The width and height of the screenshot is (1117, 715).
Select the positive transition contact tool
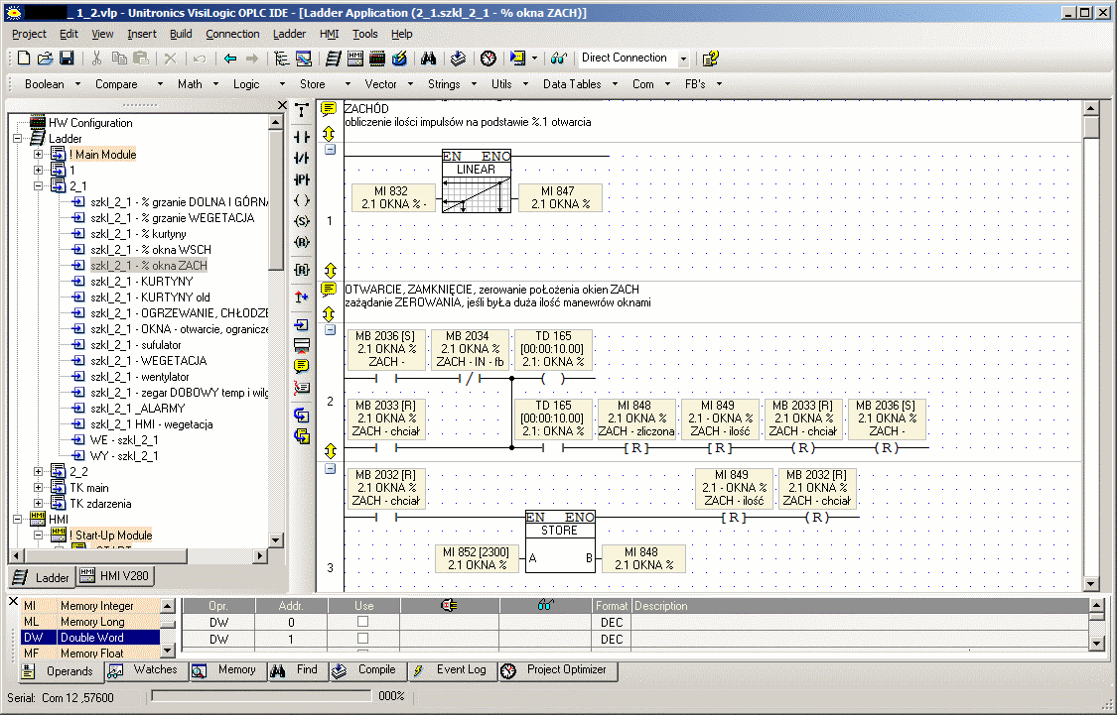click(x=302, y=179)
